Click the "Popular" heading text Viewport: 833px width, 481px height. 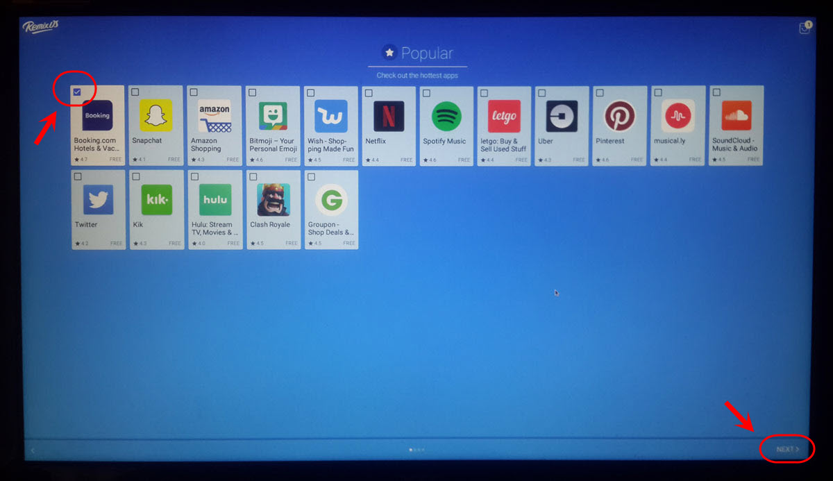427,53
